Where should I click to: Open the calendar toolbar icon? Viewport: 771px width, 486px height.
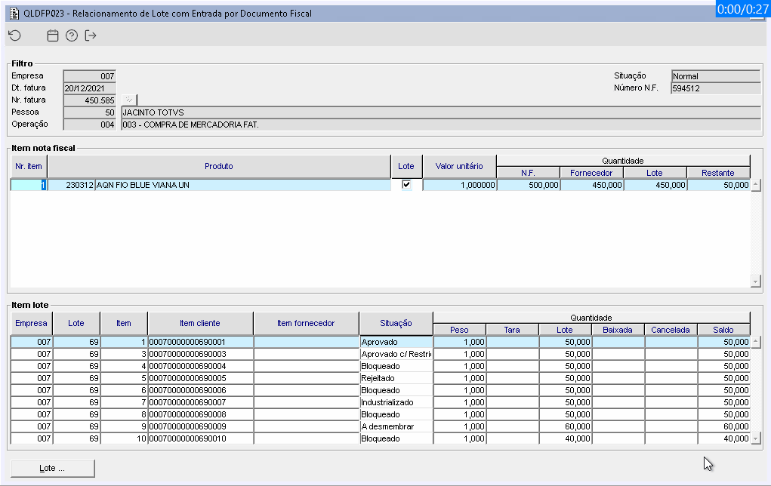tap(53, 35)
